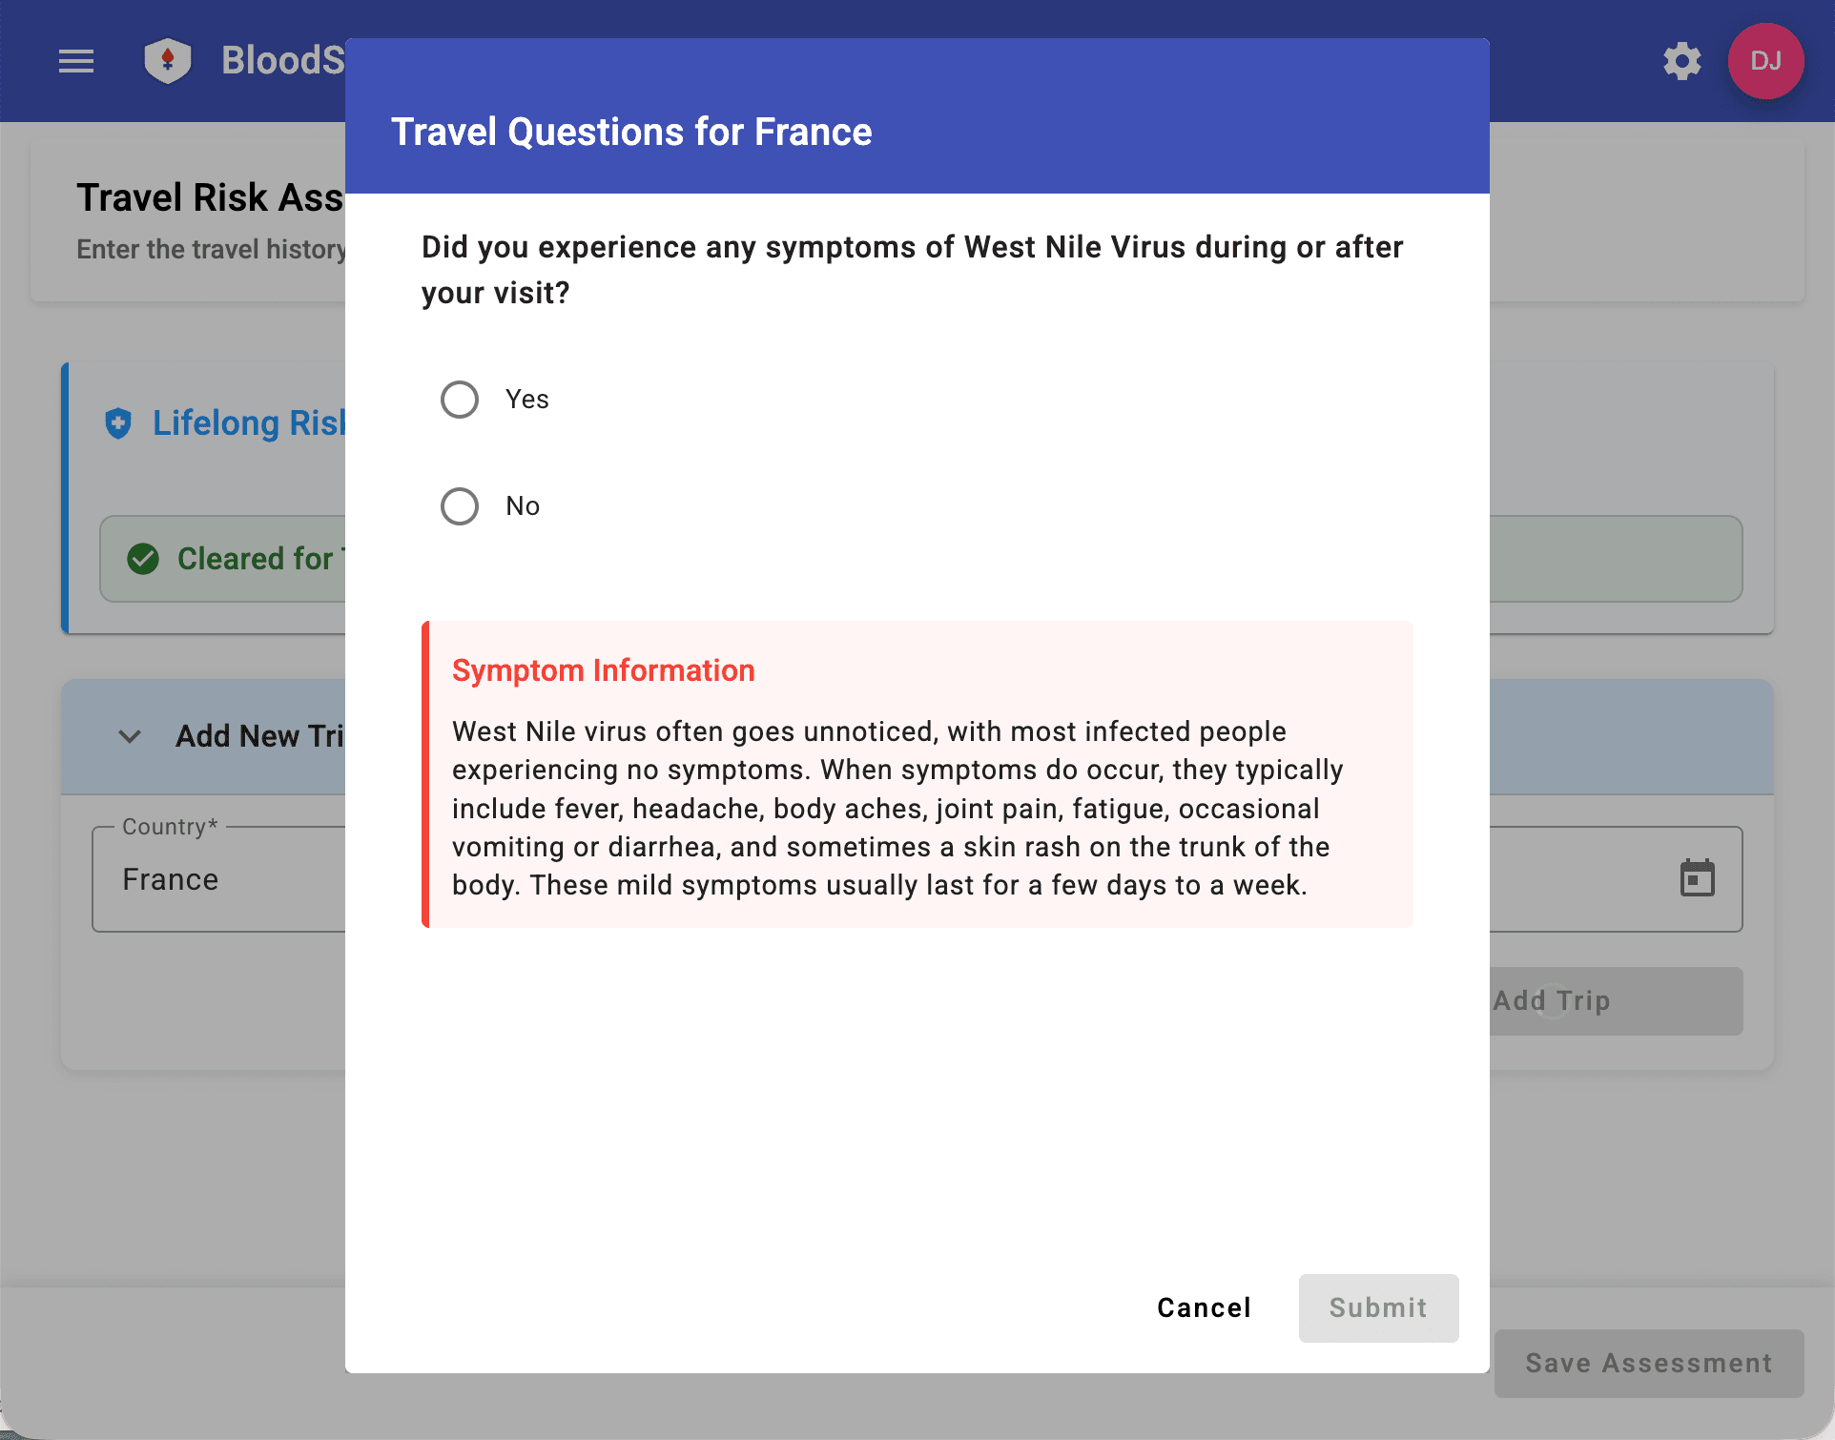Click the red accent bar on Symptom Information

tap(426, 774)
